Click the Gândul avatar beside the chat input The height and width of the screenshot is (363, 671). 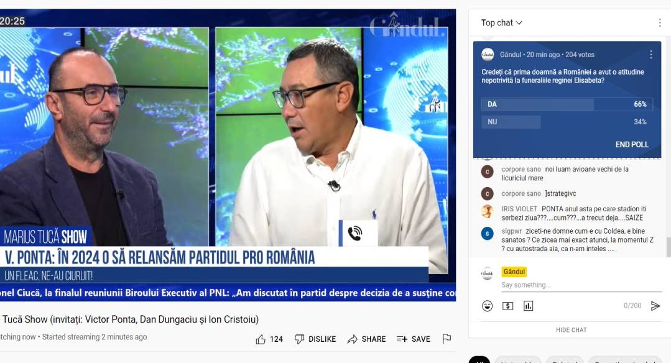click(x=488, y=273)
